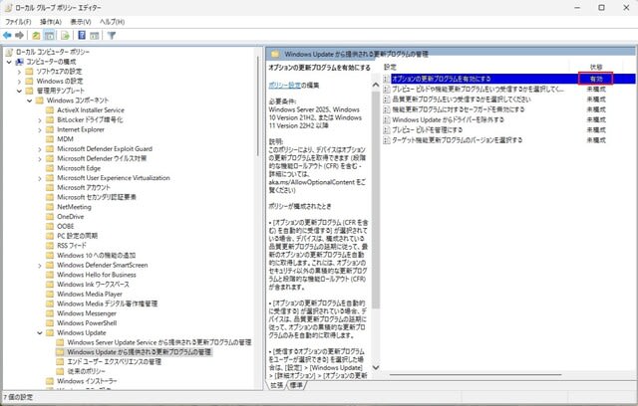Collapse the 管理用テンプレート node
The height and width of the screenshot is (406, 638).
[x=19, y=91]
